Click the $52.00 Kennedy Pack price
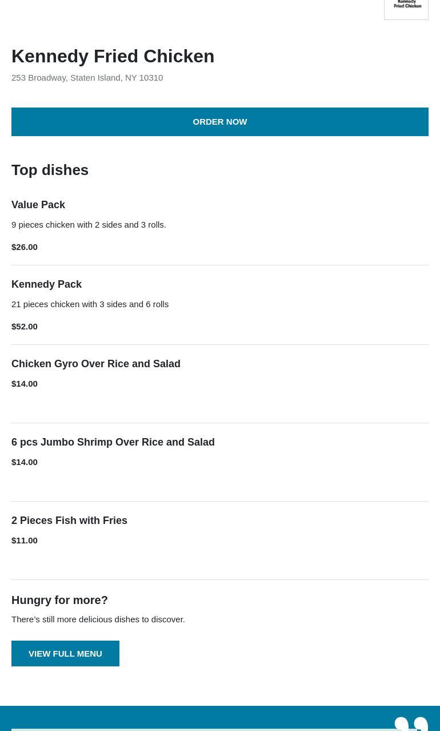 tap(25, 326)
